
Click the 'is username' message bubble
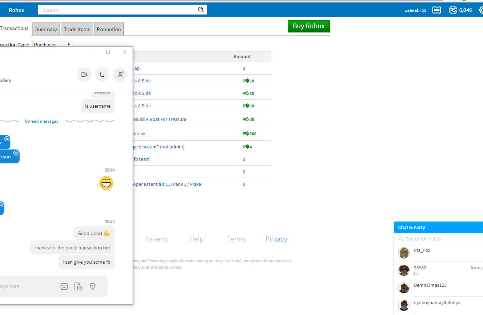98,106
